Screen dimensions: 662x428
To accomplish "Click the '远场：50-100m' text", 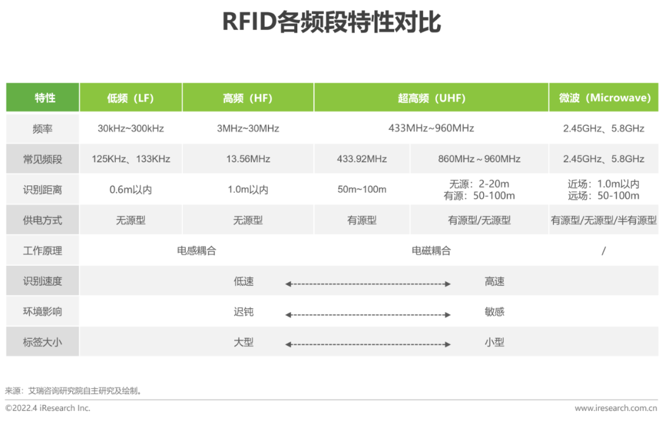I will click(x=604, y=196).
